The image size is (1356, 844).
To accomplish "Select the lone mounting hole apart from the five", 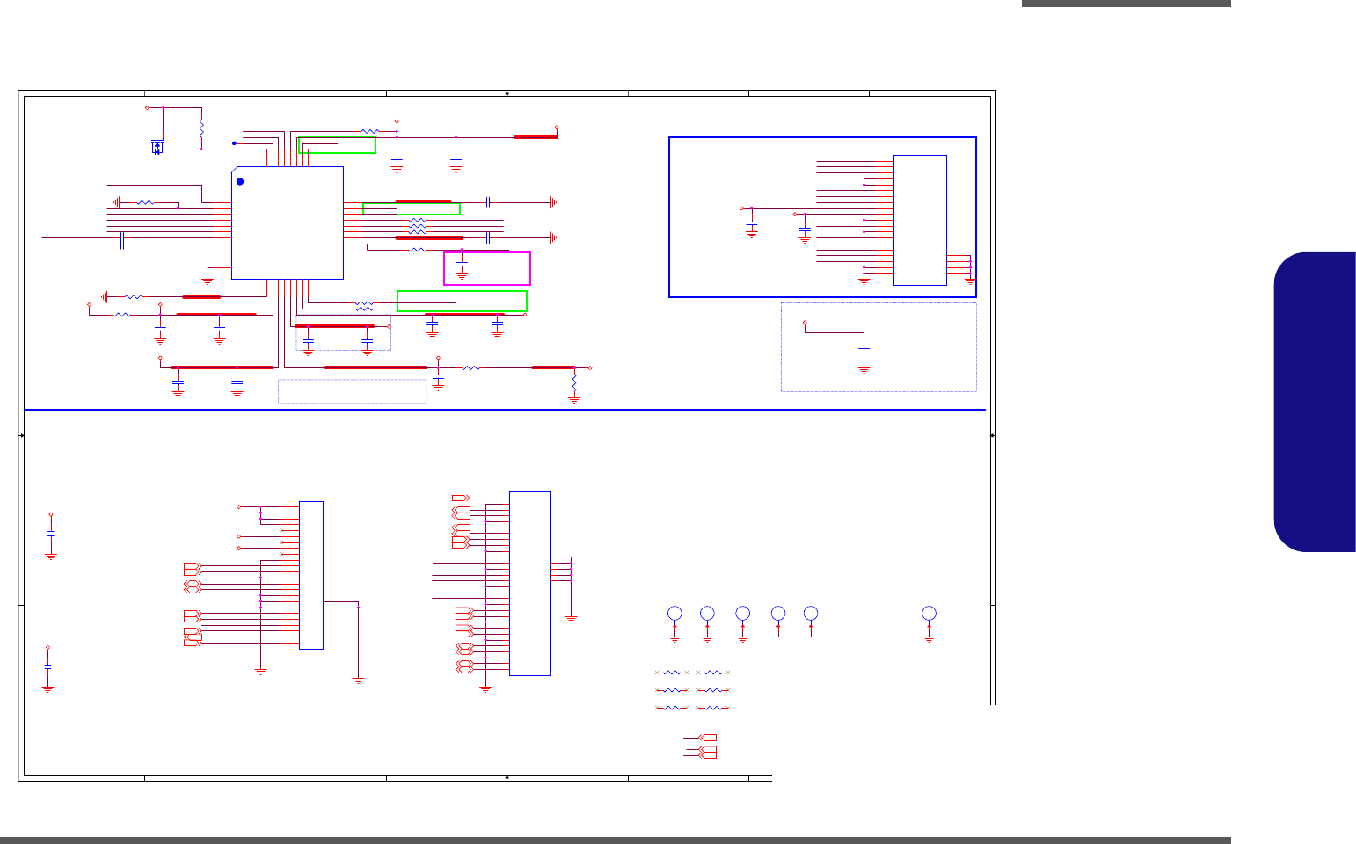I will [929, 613].
